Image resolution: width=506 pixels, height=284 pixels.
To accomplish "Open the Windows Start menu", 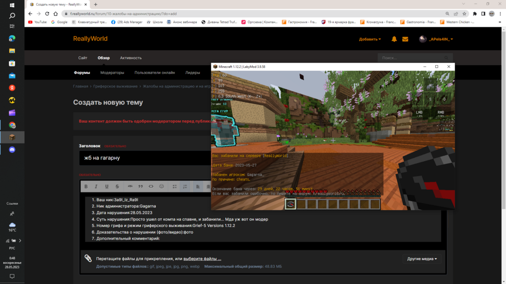I will (12, 5).
